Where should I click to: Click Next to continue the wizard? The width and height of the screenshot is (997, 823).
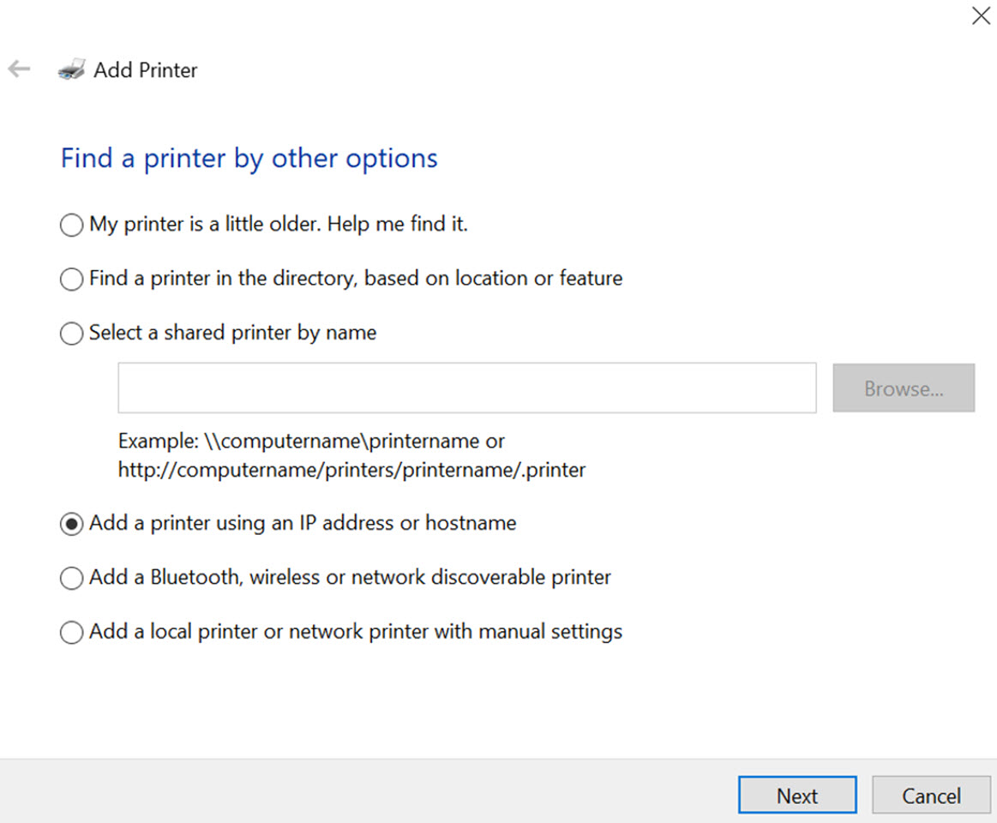[x=796, y=795]
